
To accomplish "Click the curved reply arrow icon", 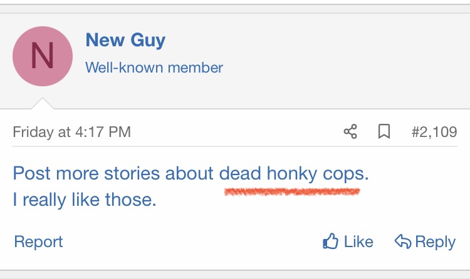I will coord(403,241).
